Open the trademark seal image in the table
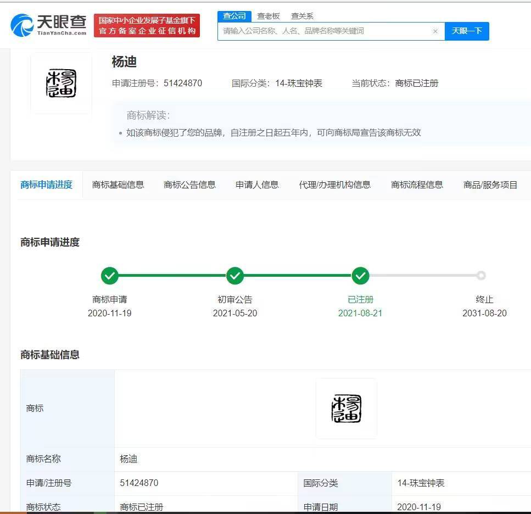This screenshot has width=531, height=514. click(x=346, y=409)
